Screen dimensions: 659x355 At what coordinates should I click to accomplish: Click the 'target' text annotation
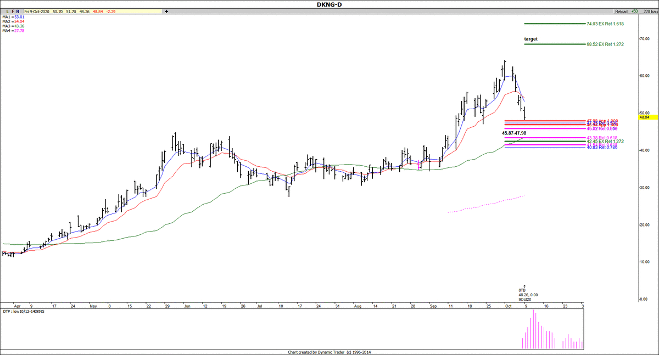(530, 39)
